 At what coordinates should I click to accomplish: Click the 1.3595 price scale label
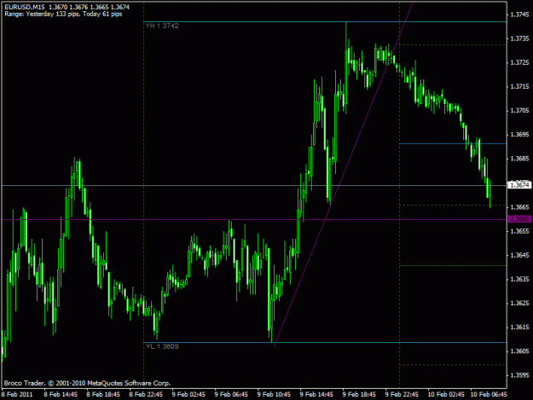click(x=519, y=375)
